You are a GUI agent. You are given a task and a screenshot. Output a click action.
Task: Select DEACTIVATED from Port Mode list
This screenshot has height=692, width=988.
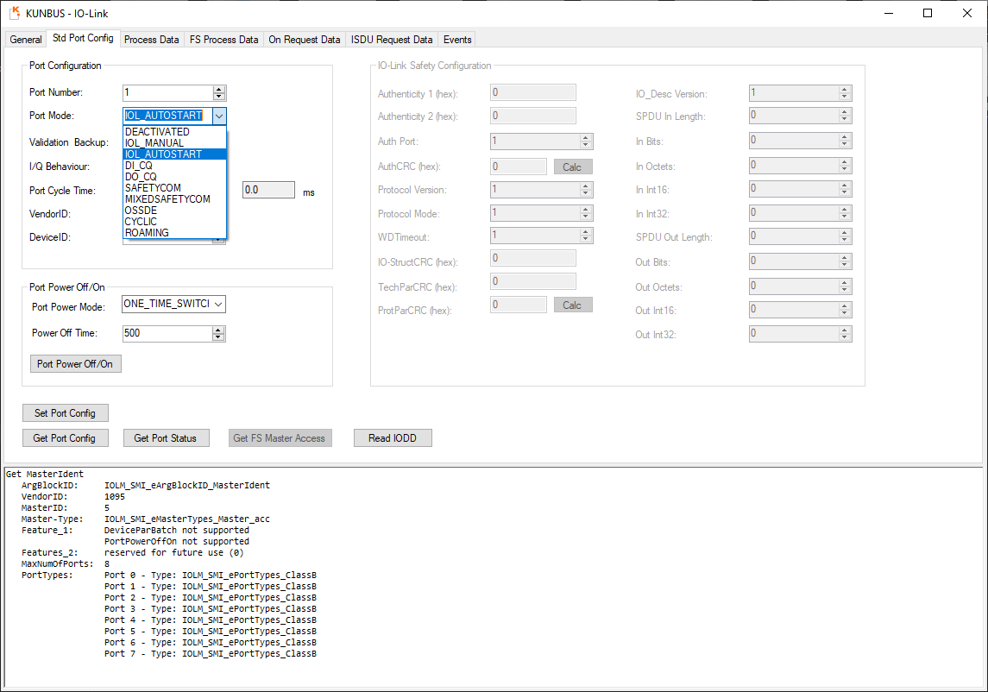[x=157, y=132]
